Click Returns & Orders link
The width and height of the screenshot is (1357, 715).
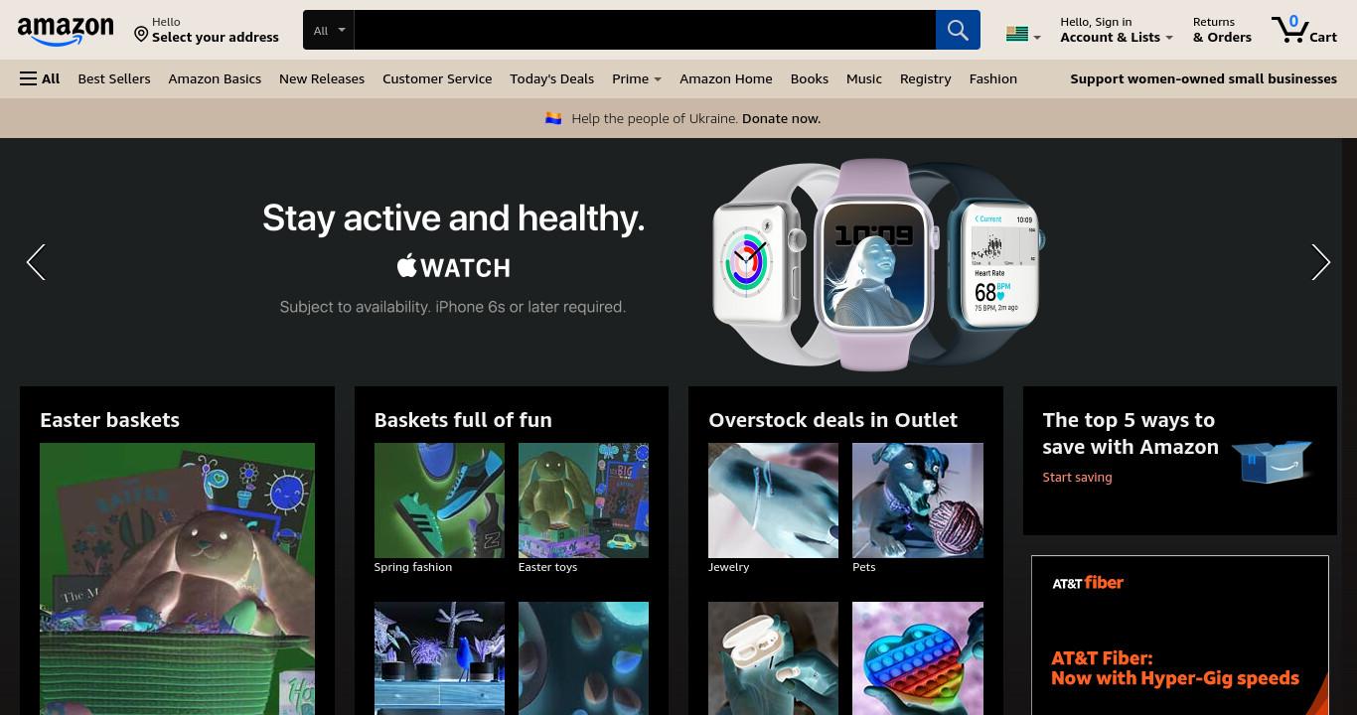coord(1222,30)
